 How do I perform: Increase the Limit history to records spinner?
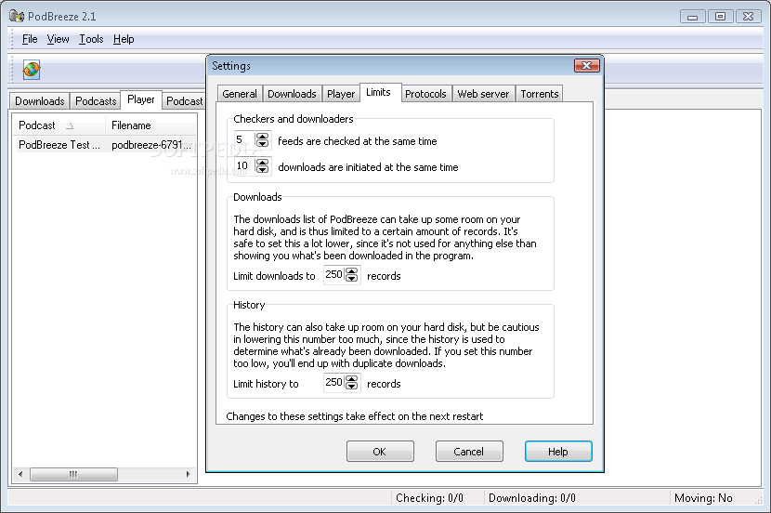[x=351, y=379]
